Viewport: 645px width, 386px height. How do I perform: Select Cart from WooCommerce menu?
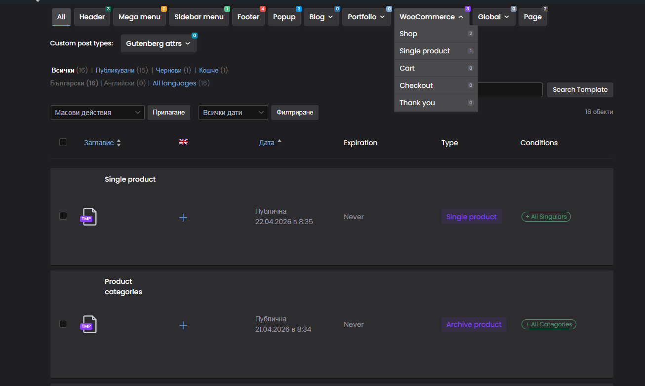pos(407,68)
